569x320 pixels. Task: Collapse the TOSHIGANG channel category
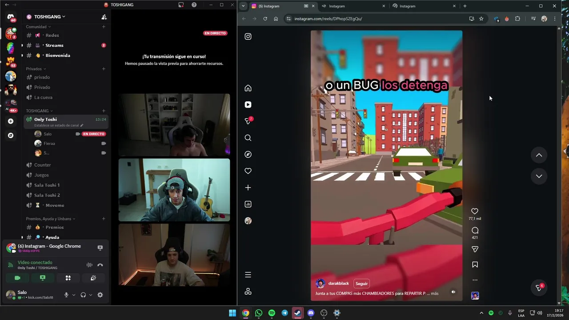[39, 111]
